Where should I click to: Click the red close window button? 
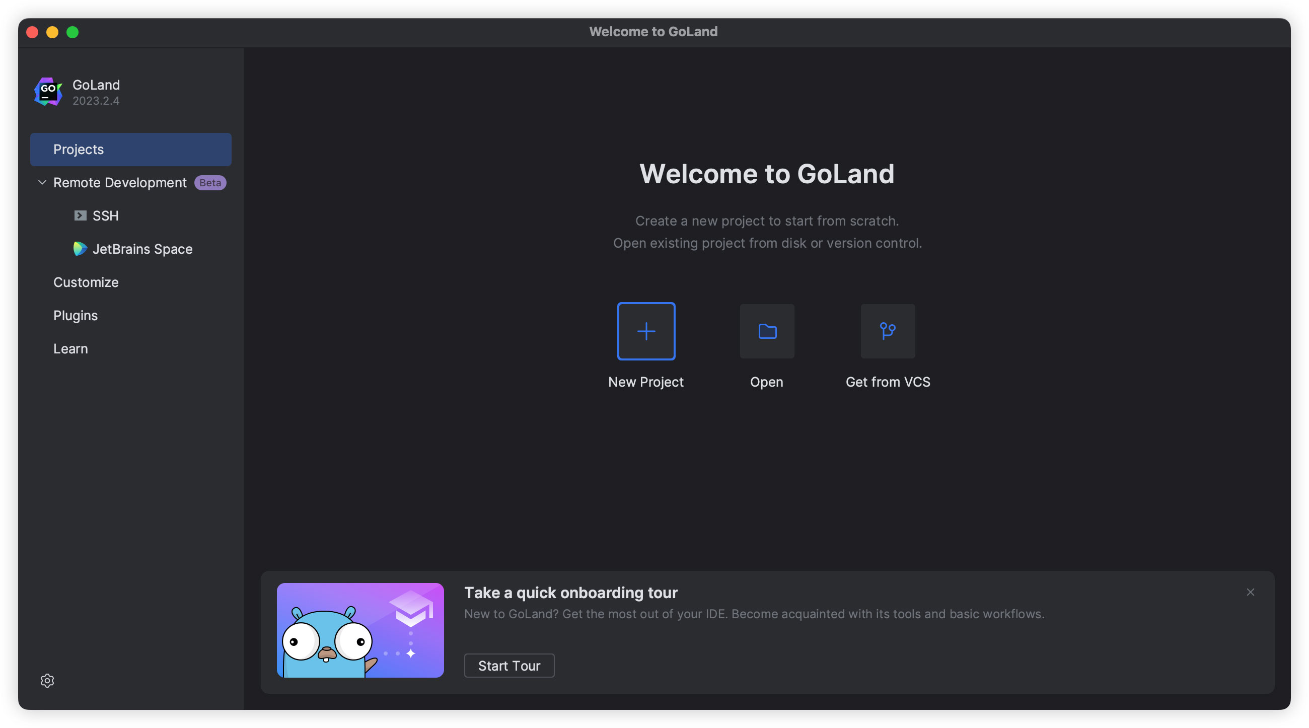[33, 32]
